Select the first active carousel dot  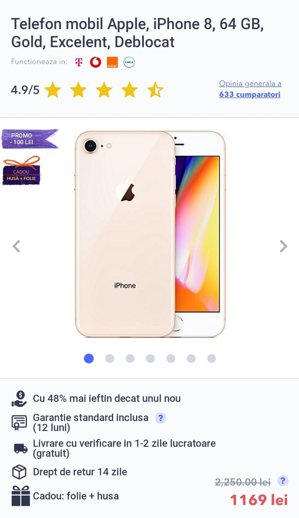[89, 358]
